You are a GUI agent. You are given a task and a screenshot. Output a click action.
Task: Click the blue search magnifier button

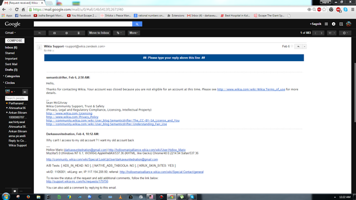[137, 24]
